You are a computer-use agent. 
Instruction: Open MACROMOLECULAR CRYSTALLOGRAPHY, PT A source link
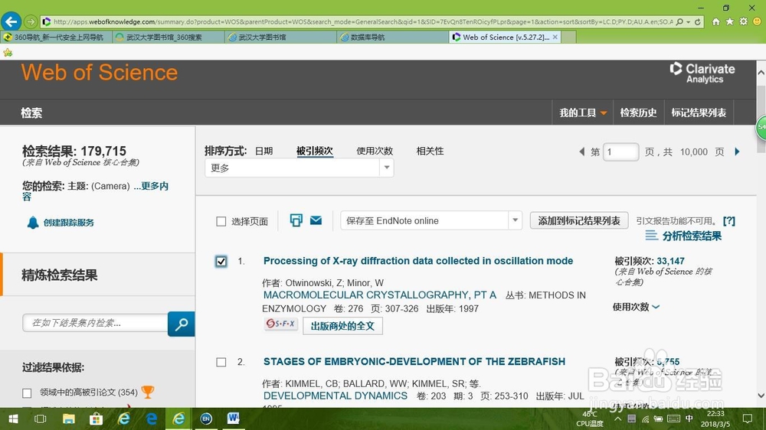pos(380,295)
